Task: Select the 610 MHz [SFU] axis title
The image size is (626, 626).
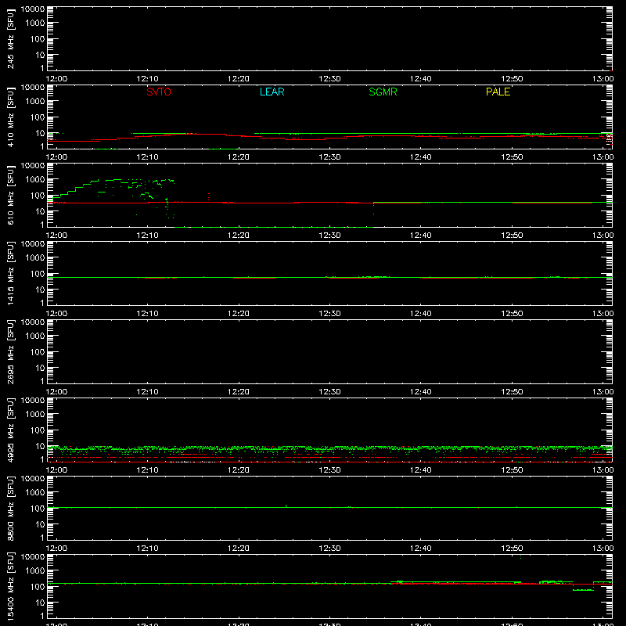Action: point(10,195)
